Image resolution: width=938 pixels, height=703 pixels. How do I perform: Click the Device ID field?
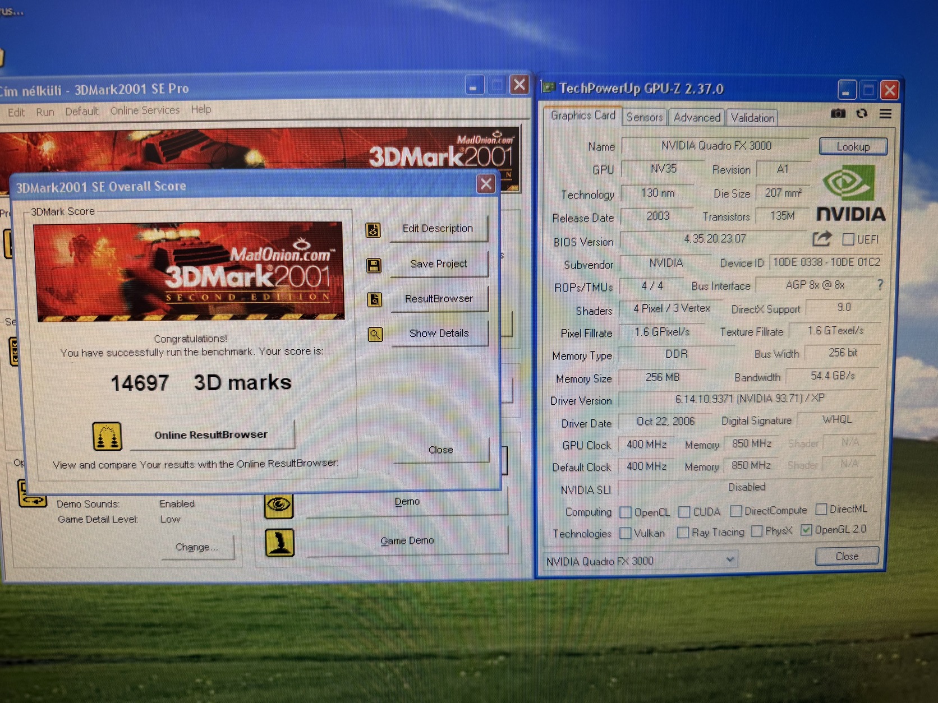click(x=826, y=262)
